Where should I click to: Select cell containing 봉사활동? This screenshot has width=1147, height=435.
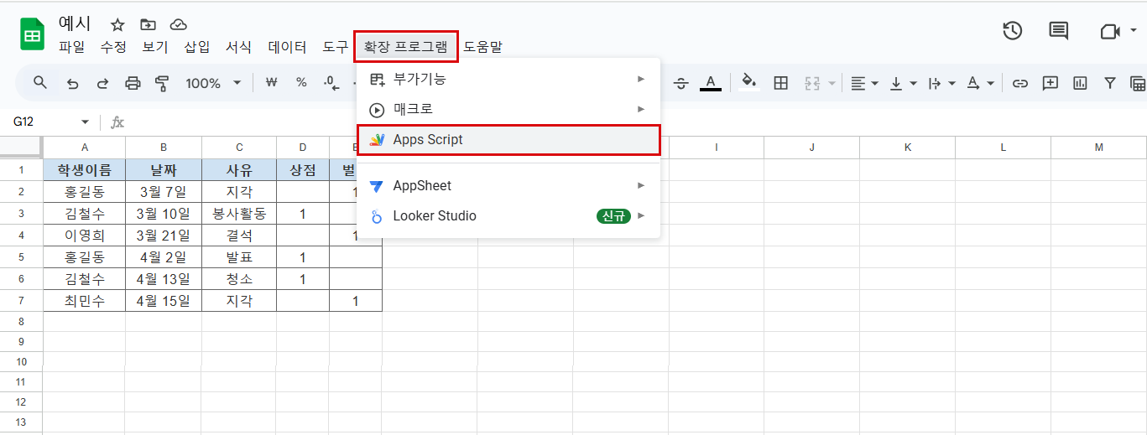coord(239,214)
